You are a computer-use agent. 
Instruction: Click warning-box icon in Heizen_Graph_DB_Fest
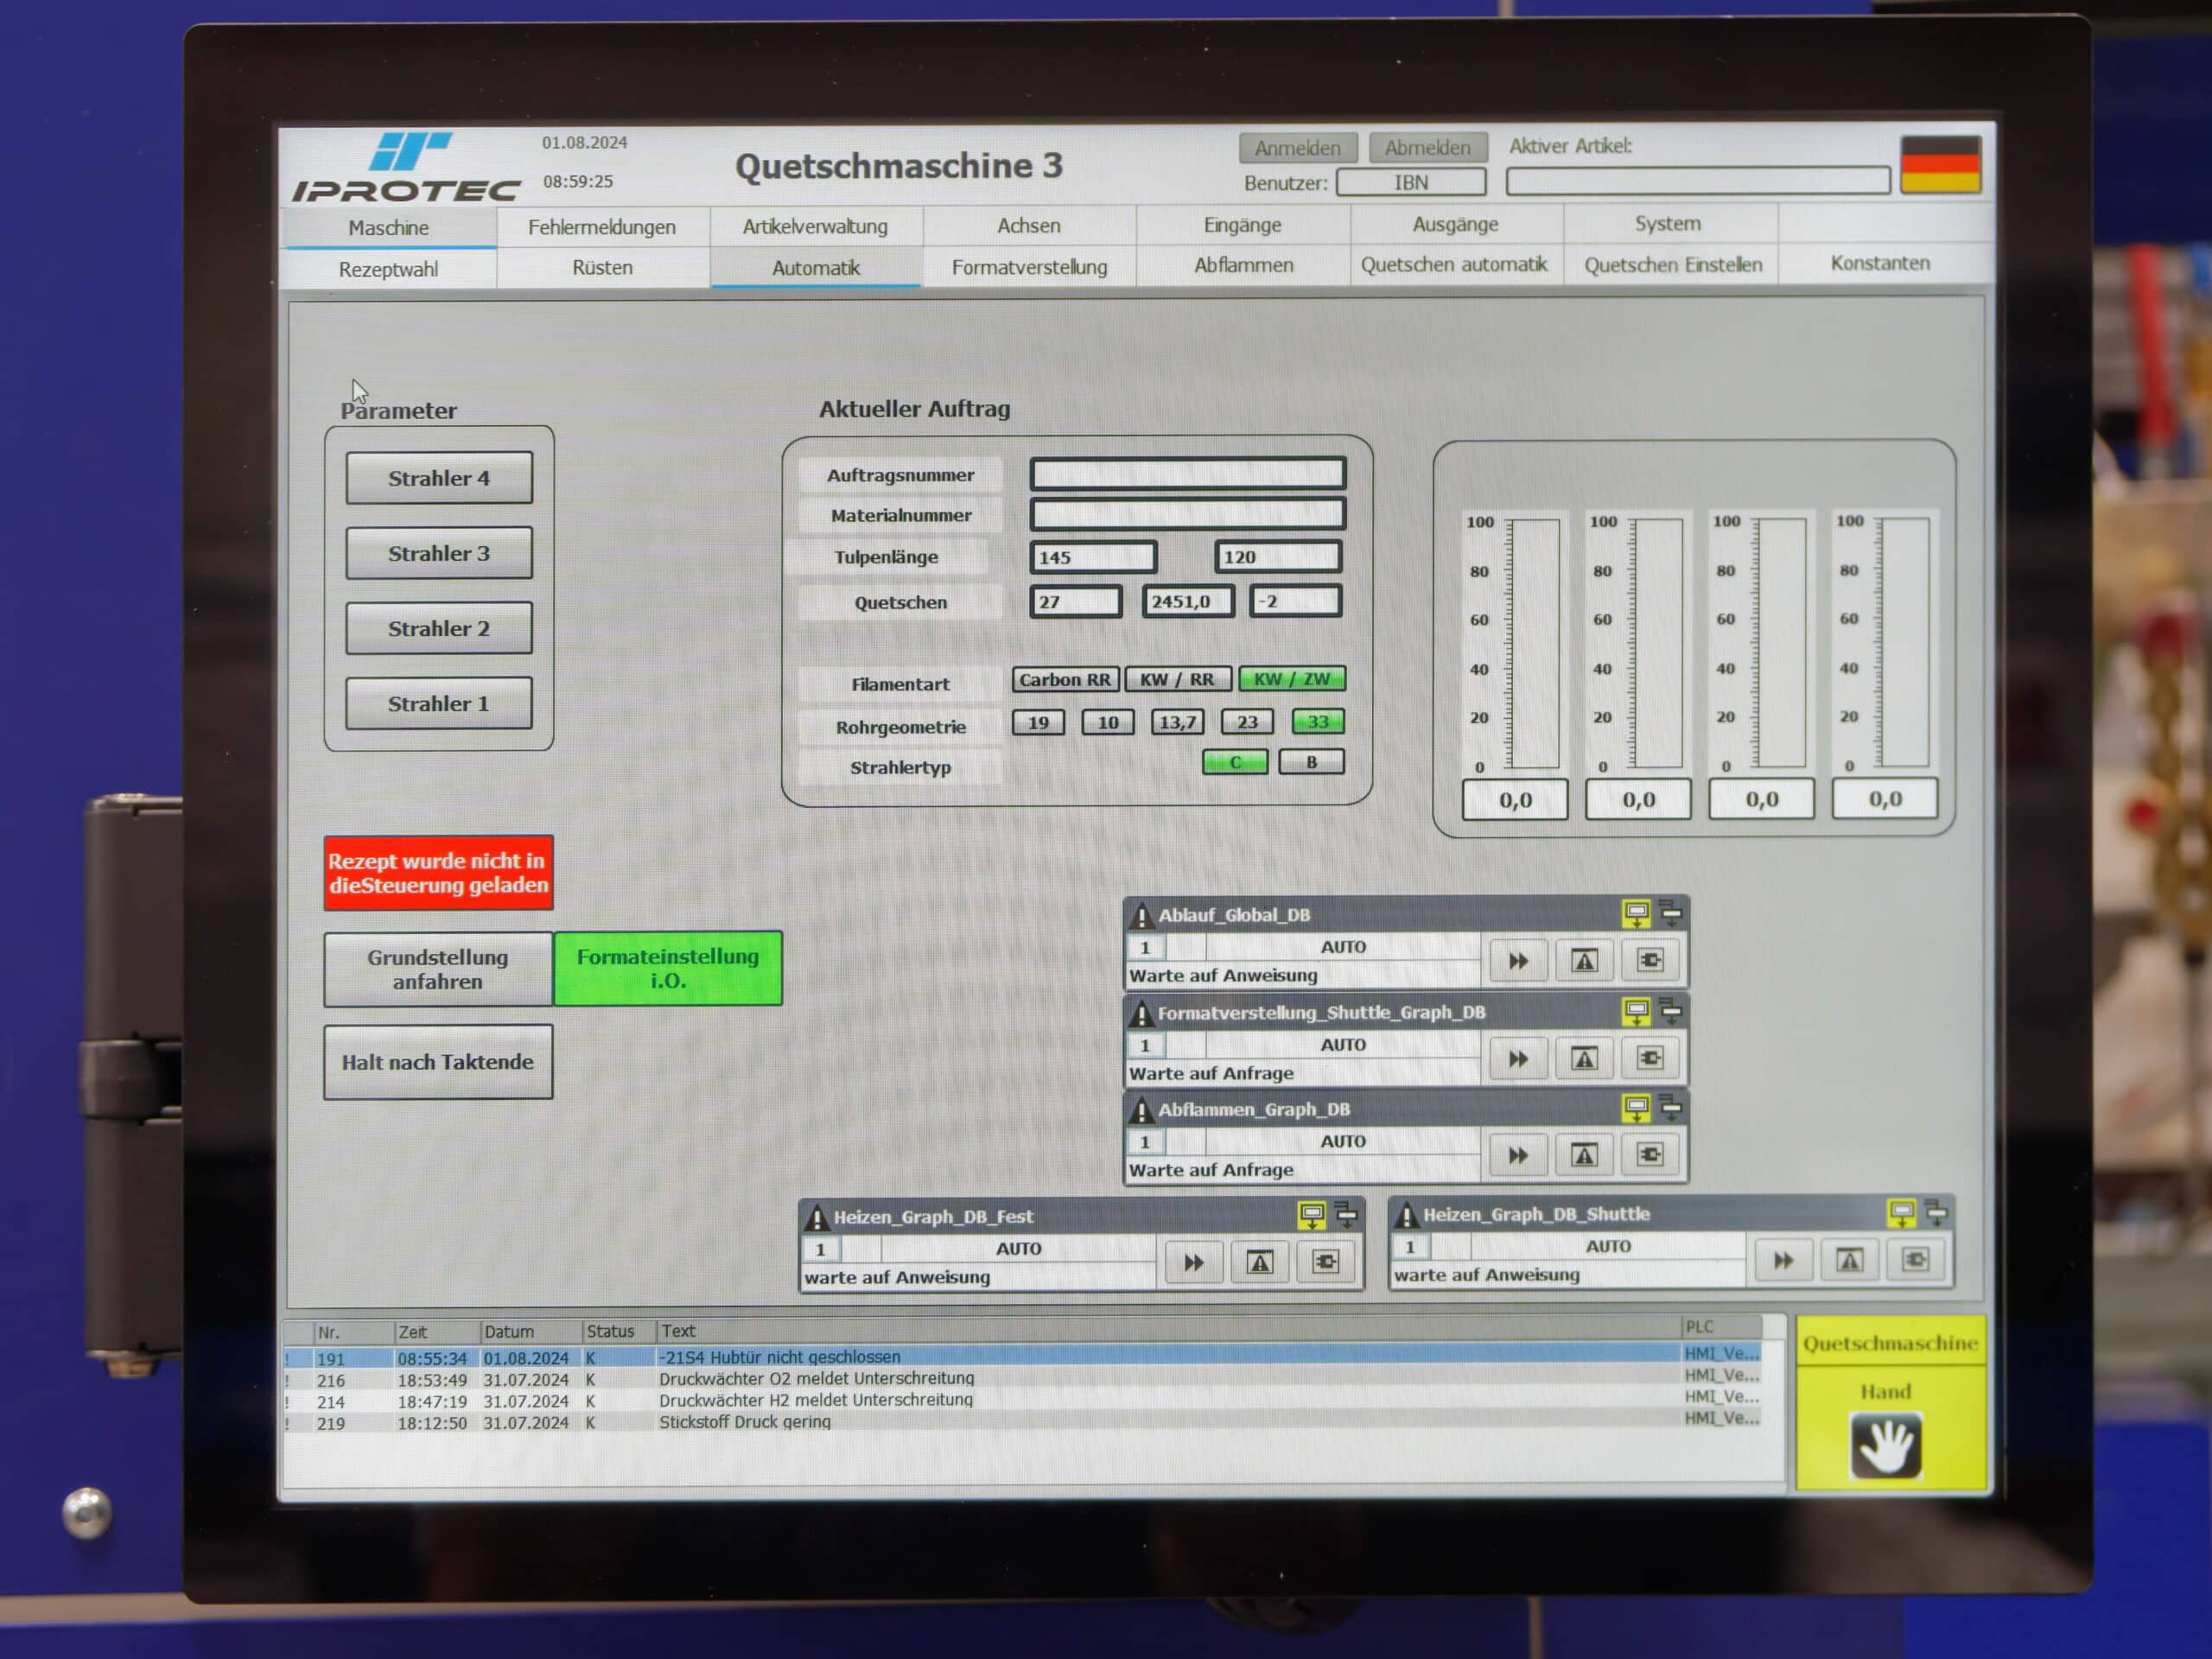point(1260,1263)
